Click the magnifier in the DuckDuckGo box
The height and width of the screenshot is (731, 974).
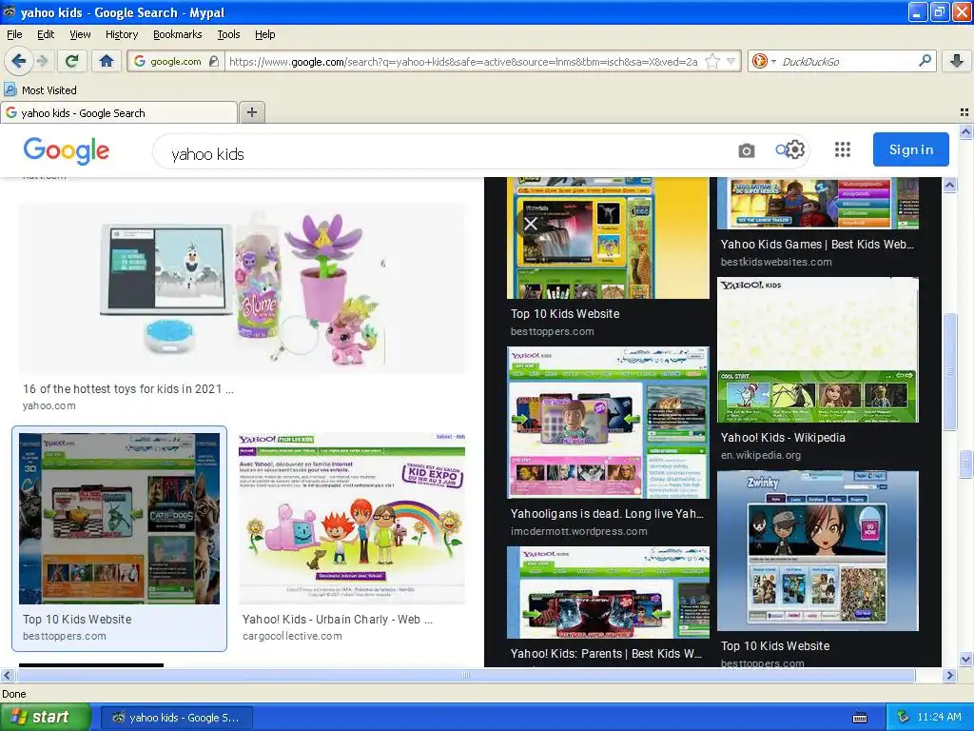click(x=925, y=61)
